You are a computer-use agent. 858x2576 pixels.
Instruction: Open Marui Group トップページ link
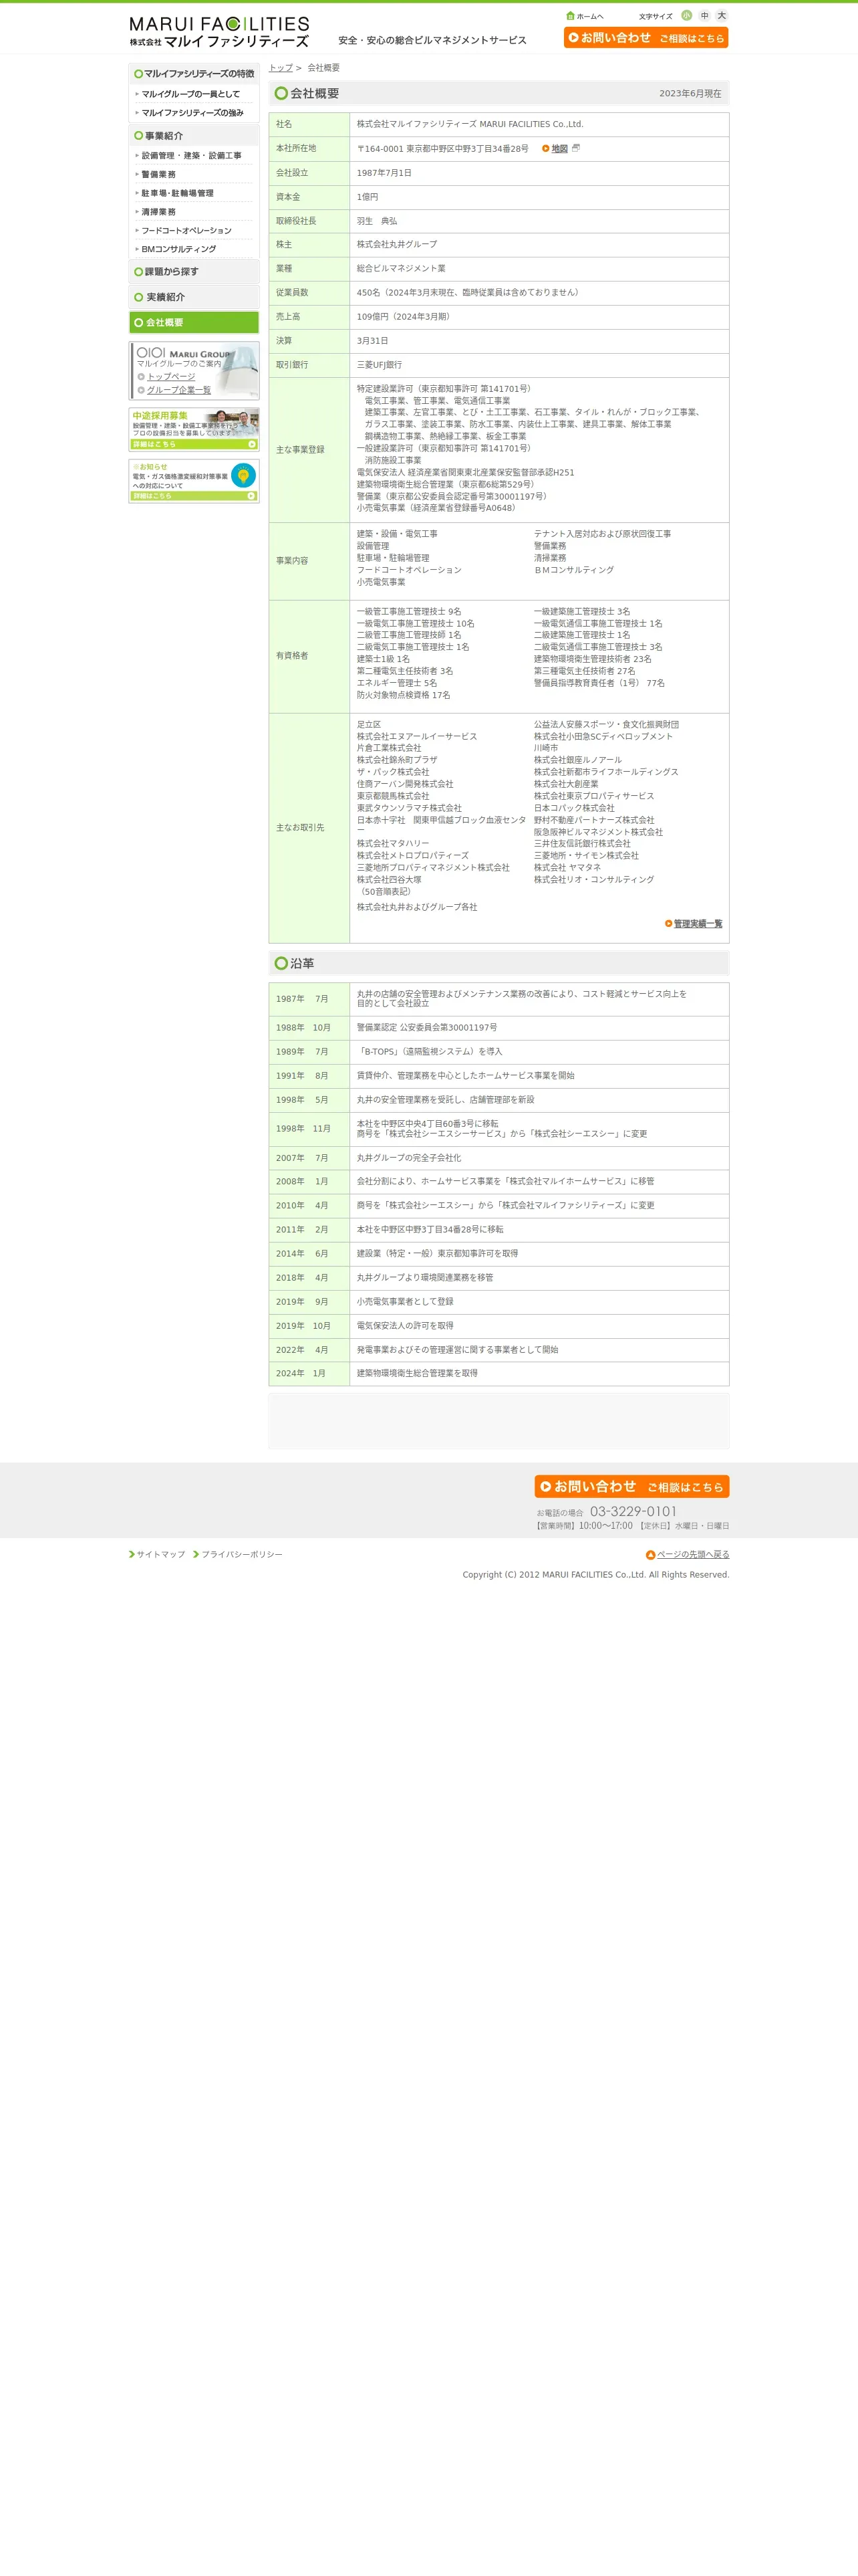tap(171, 377)
